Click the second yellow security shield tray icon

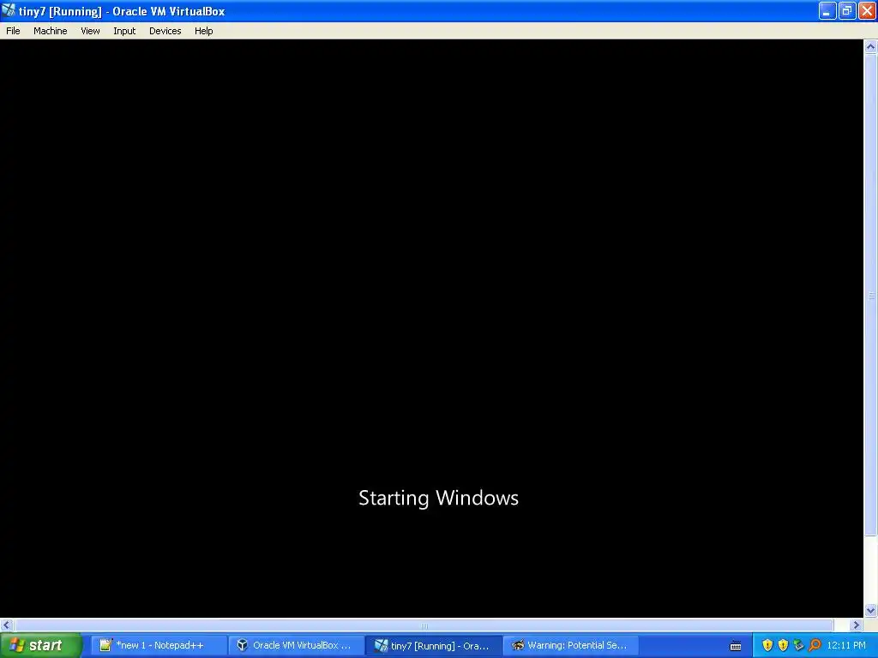(x=783, y=645)
